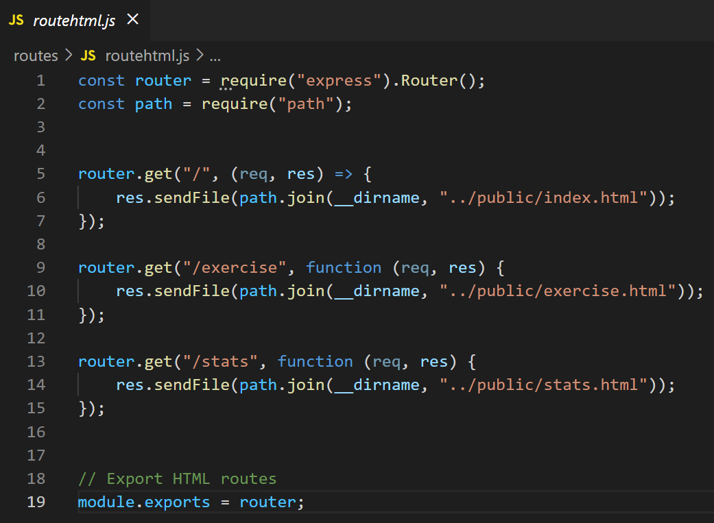Click the "/" route string on line 5
This screenshot has height=523, width=714.
click(196, 174)
